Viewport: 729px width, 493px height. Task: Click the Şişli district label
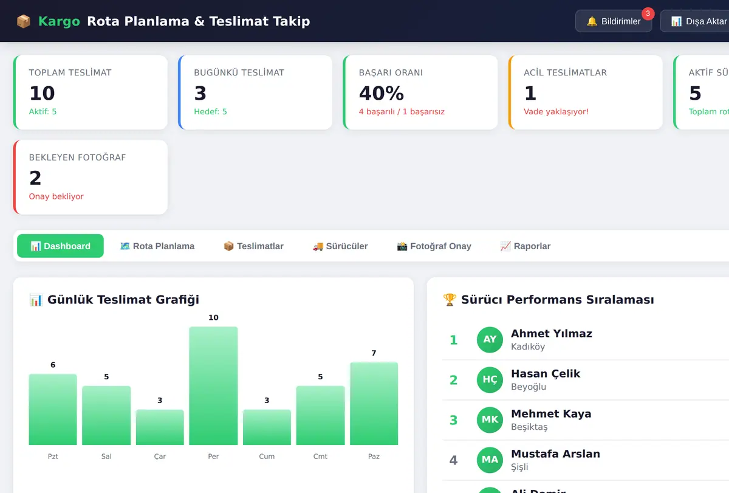tap(519, 467)
